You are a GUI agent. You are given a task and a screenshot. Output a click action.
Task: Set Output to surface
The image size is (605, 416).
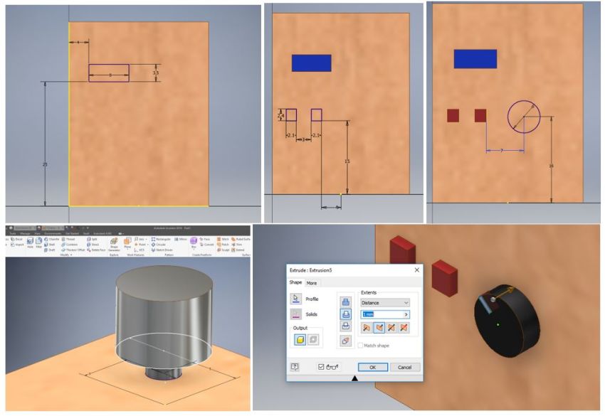(313, 340)
